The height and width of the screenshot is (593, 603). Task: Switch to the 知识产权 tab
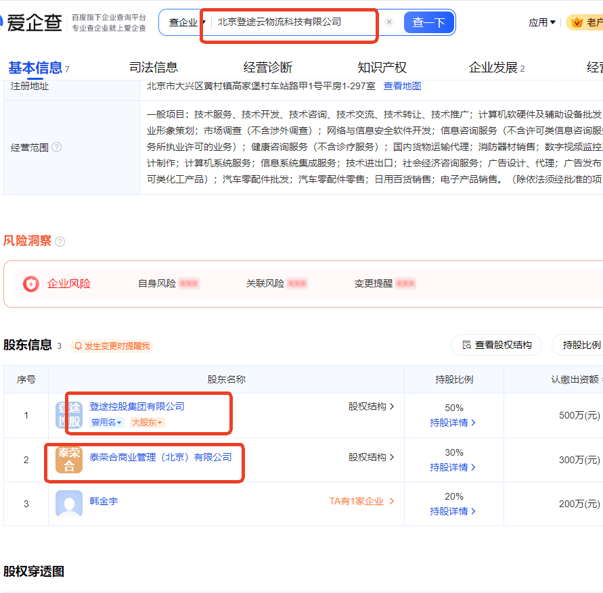[x=382, y=68]
